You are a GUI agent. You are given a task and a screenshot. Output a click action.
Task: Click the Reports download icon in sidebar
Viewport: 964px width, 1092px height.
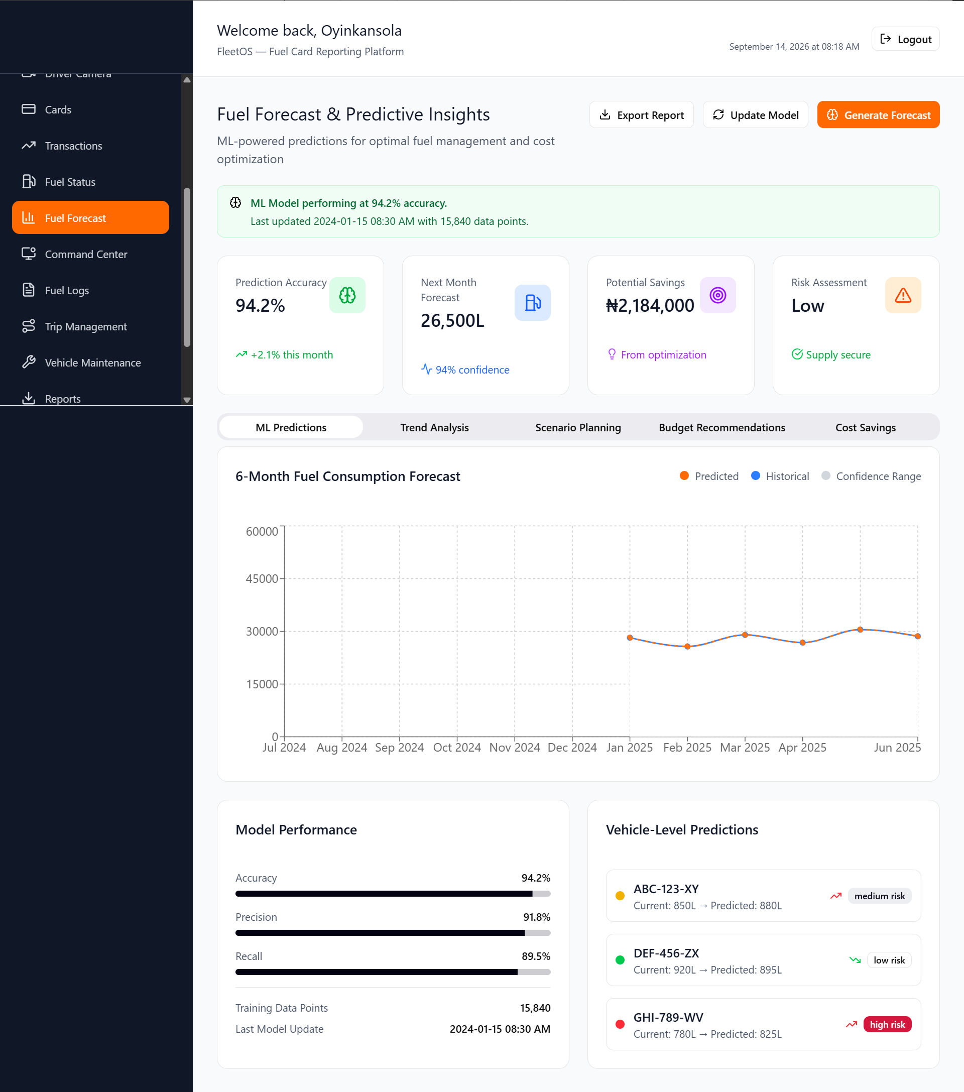tap(28, 398)
